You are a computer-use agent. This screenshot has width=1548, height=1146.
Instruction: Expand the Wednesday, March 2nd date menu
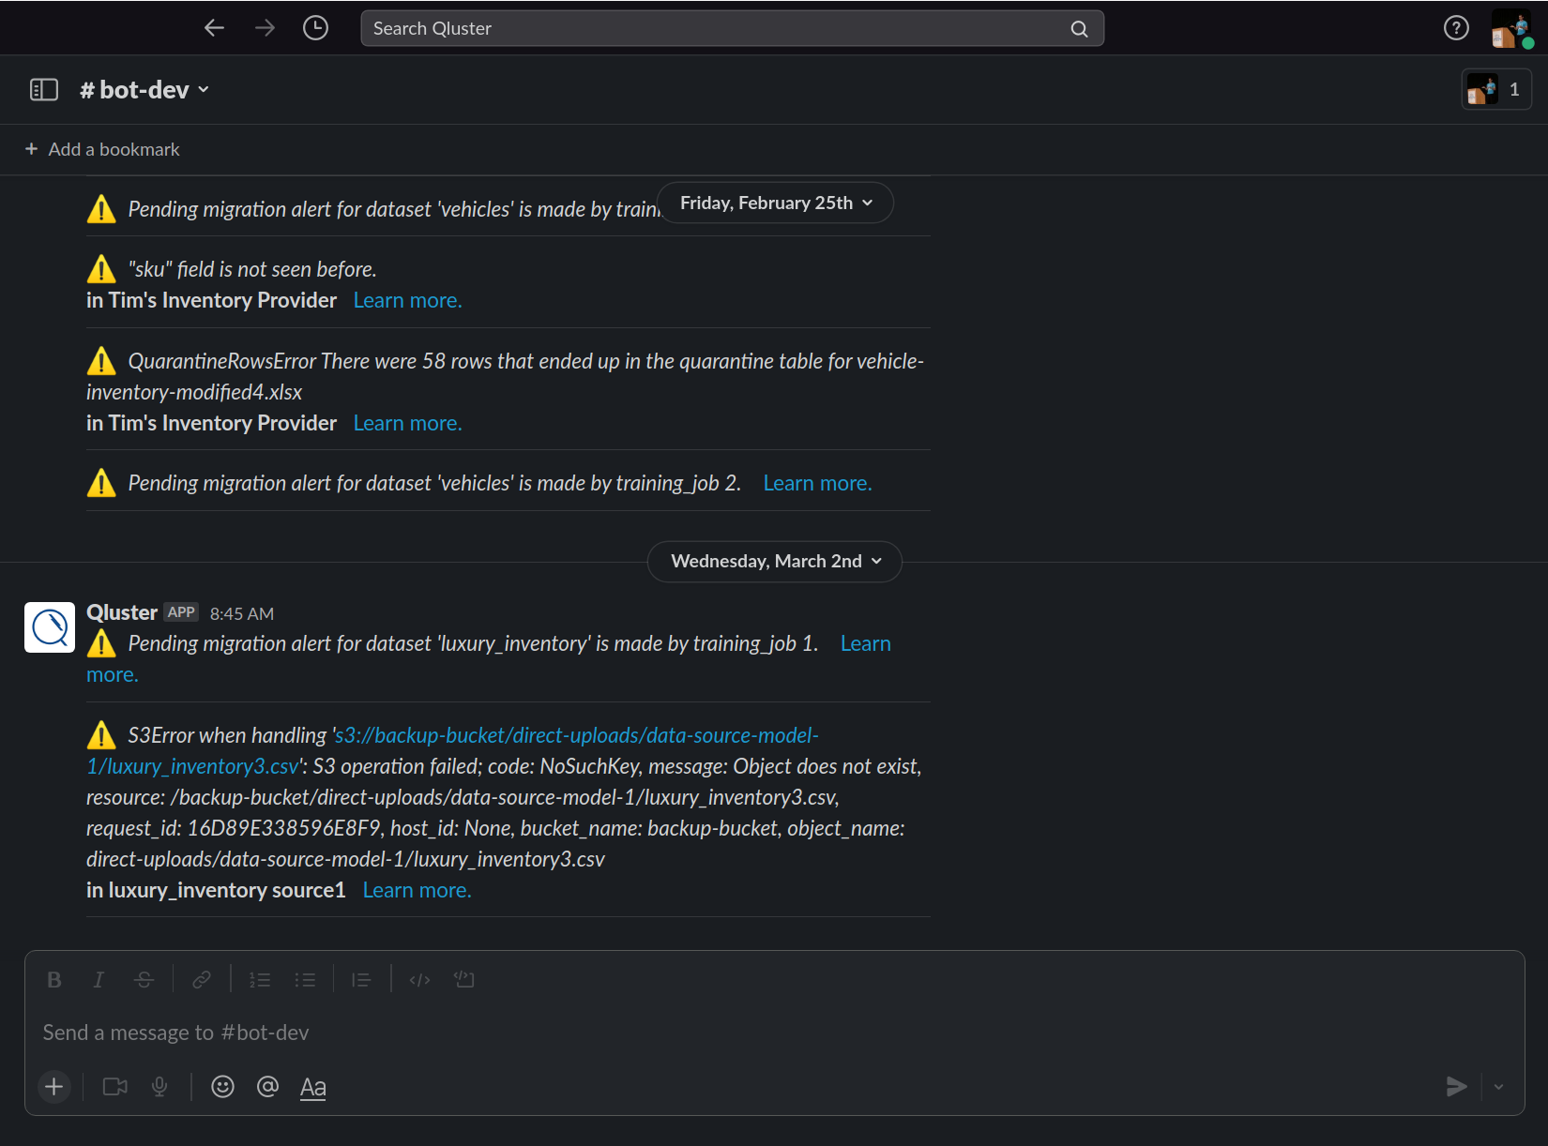coord(775,562)
